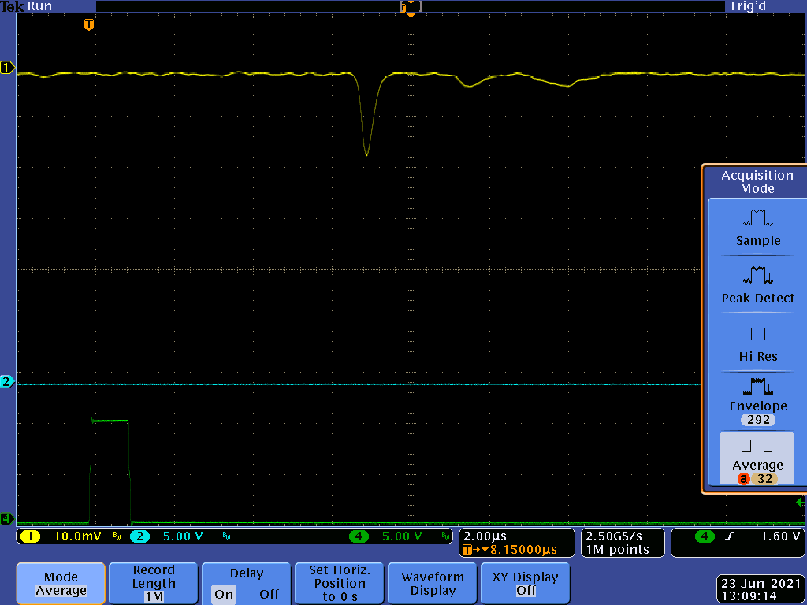Select the Envelope mode icon
This screenshot has height=605, width=807.
757,386
